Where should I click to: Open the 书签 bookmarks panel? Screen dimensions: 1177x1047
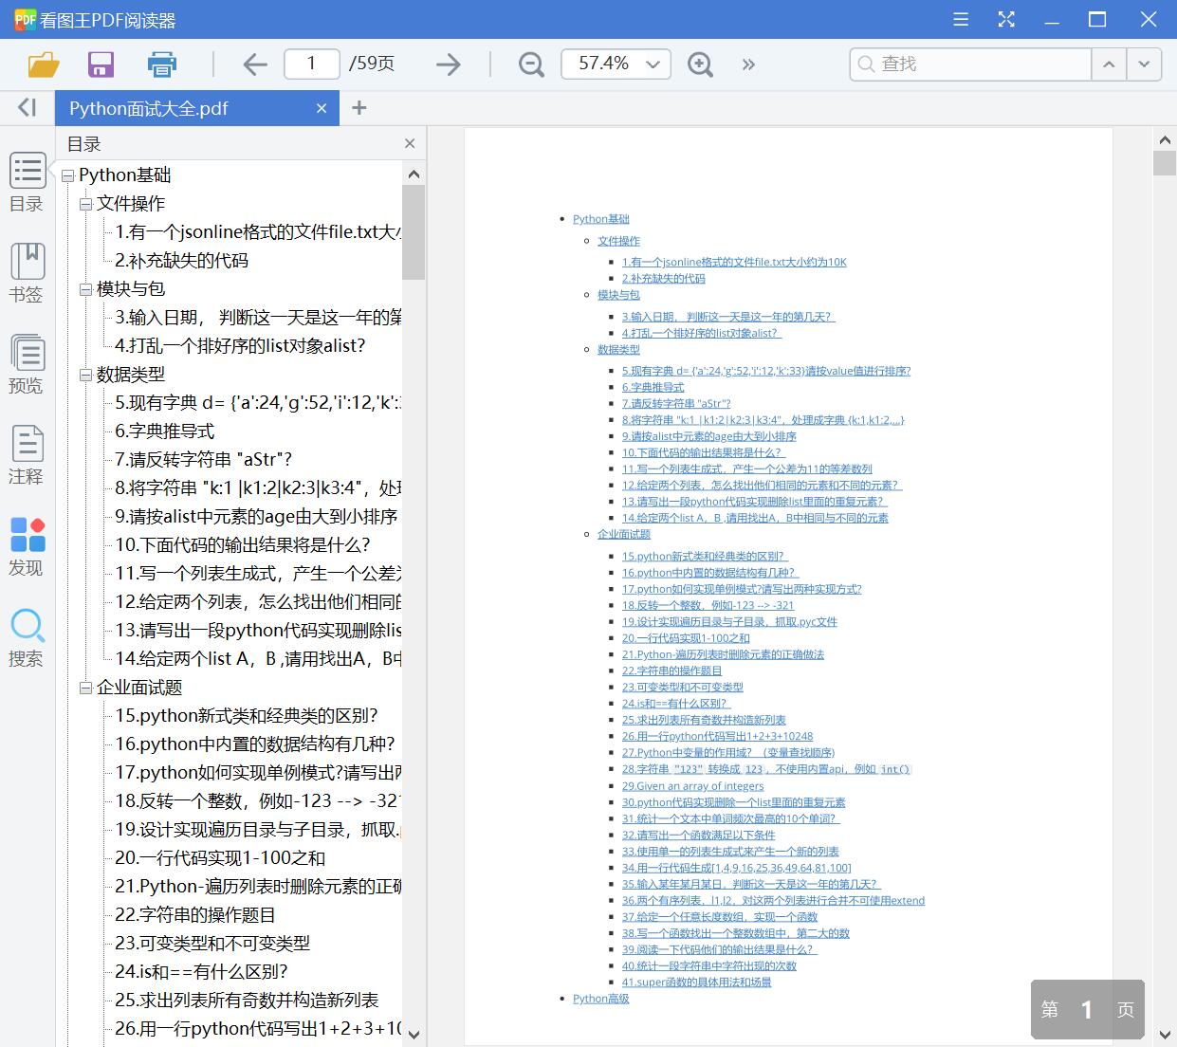point(28,273)
